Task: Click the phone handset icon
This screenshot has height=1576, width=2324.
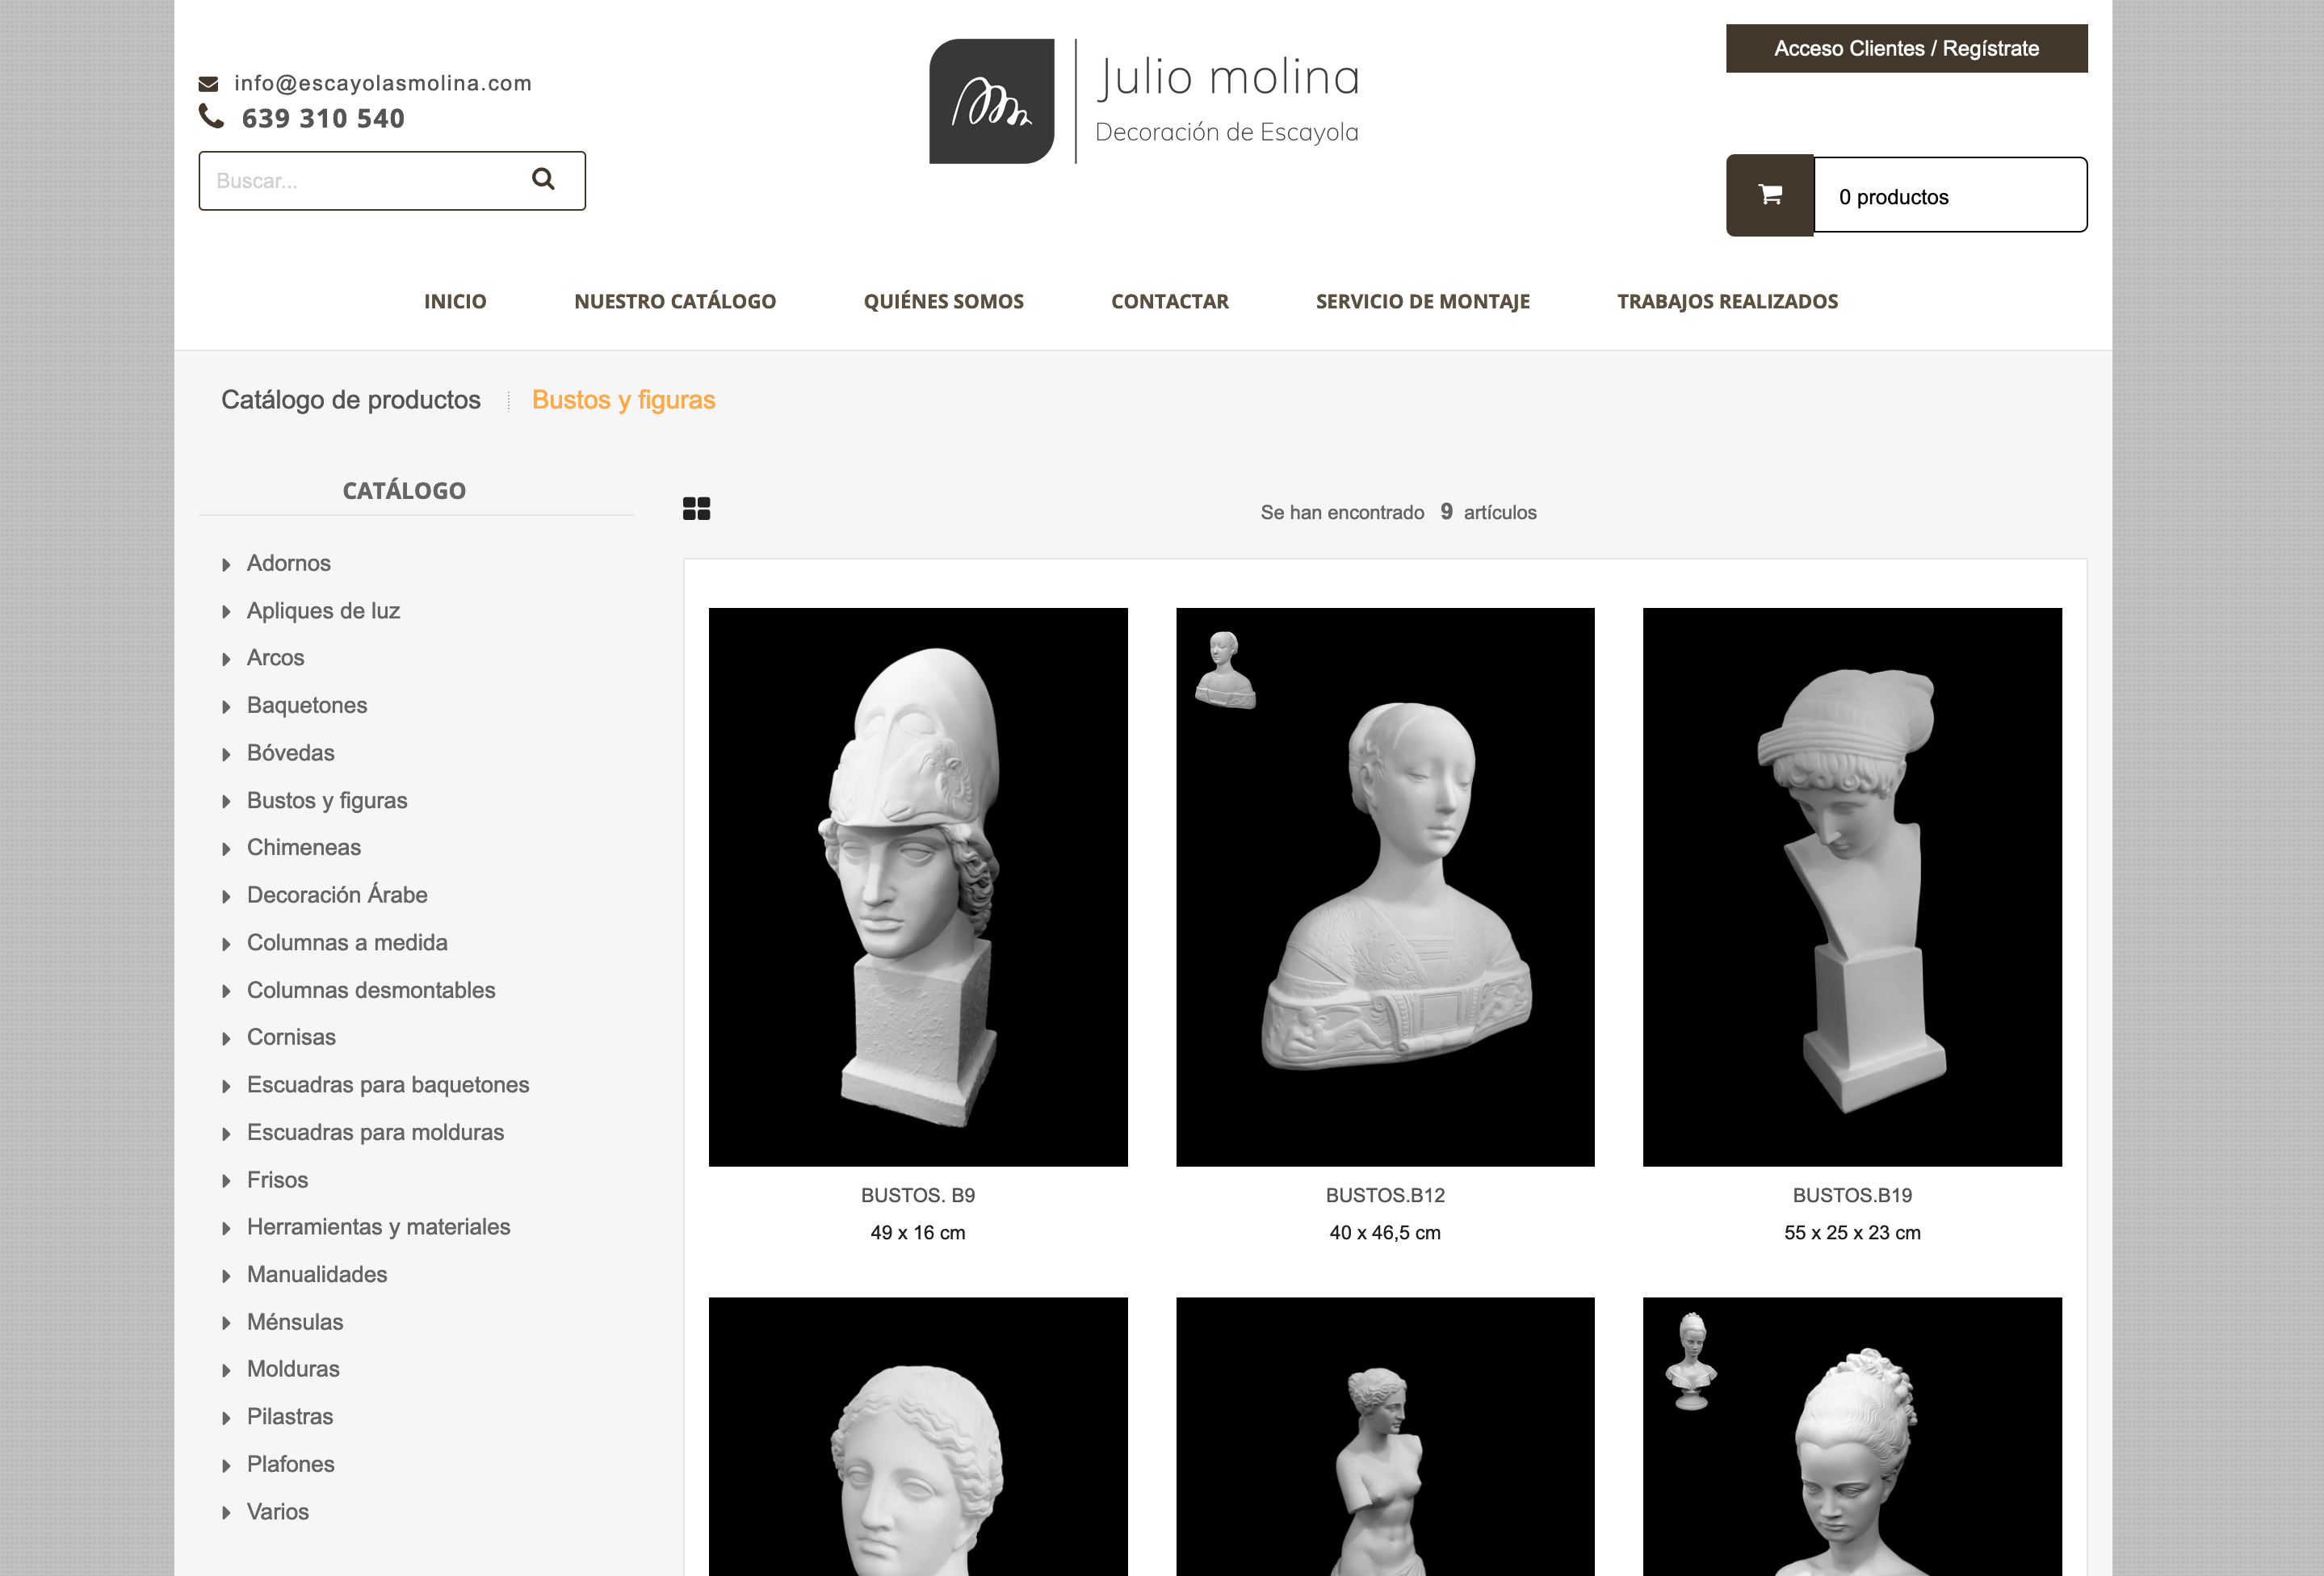Action: pos(211,117)
